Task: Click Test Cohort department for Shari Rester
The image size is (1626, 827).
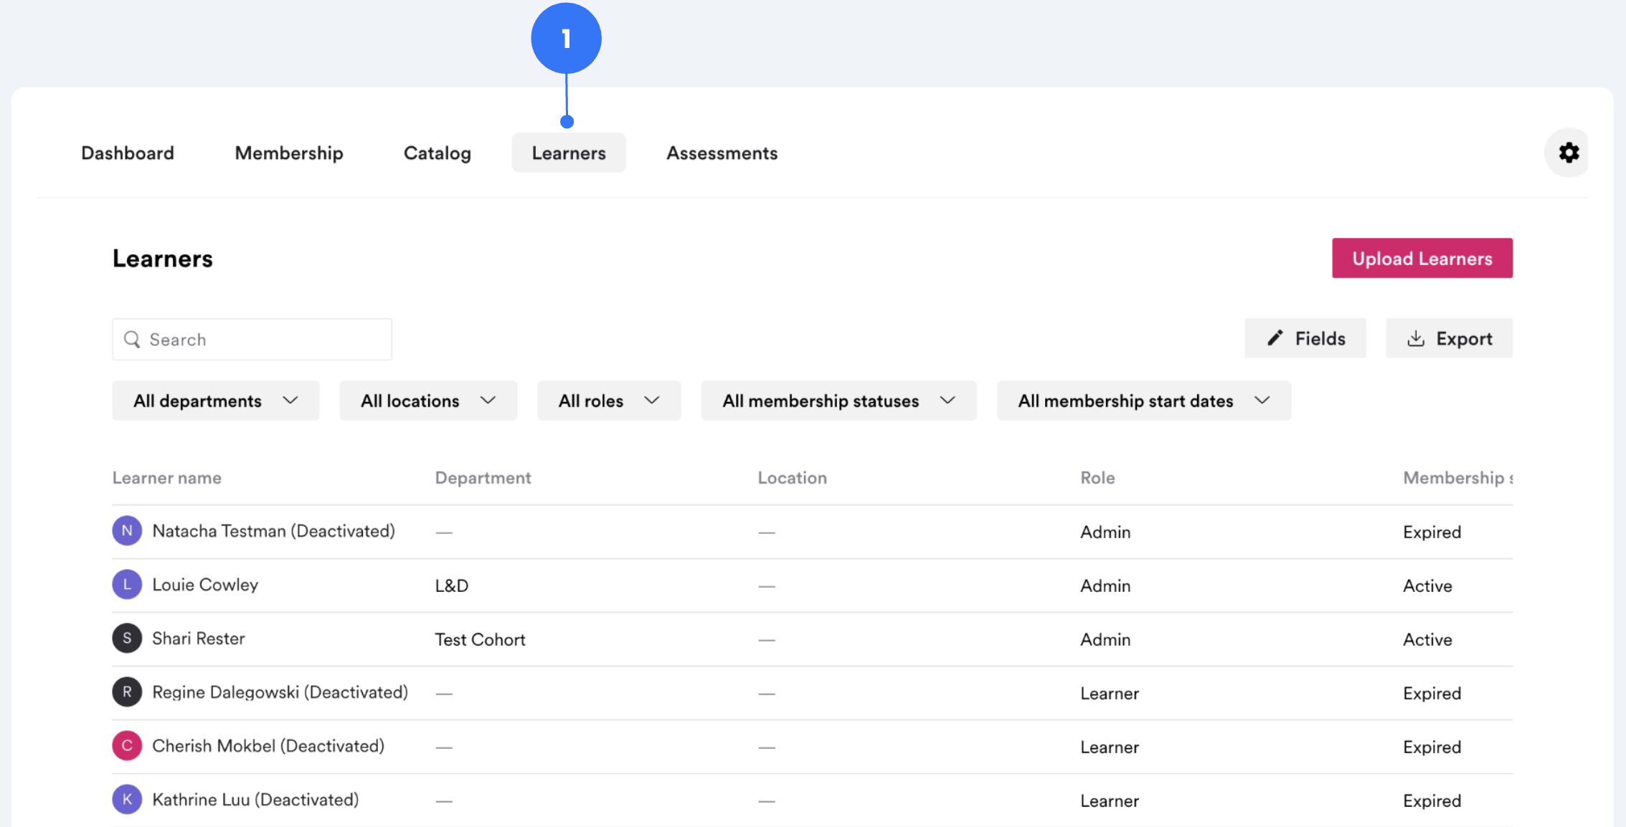Action: (x=481, y=639)
